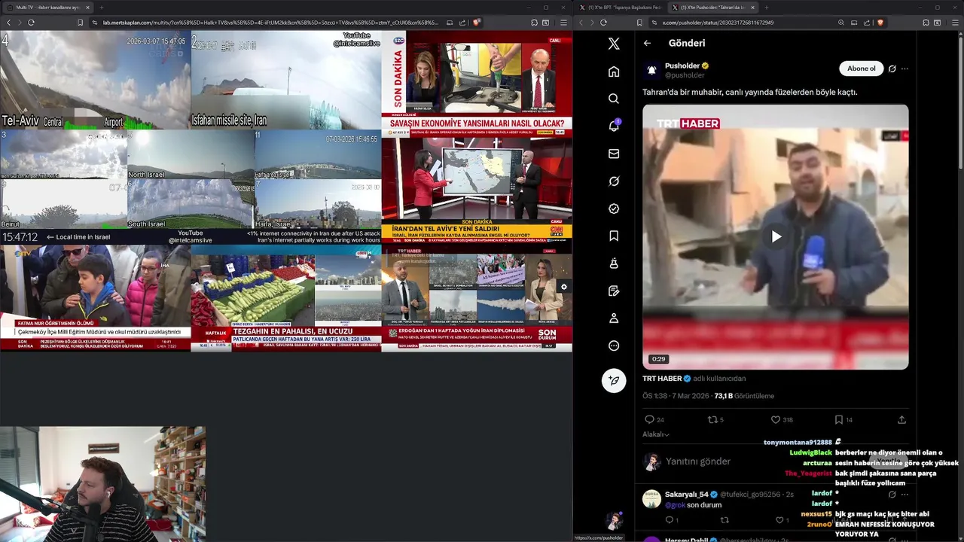Screen dimensions: 964x542
Task: Open the Articles icon in X sidebar
Action: tap(614, 291)
